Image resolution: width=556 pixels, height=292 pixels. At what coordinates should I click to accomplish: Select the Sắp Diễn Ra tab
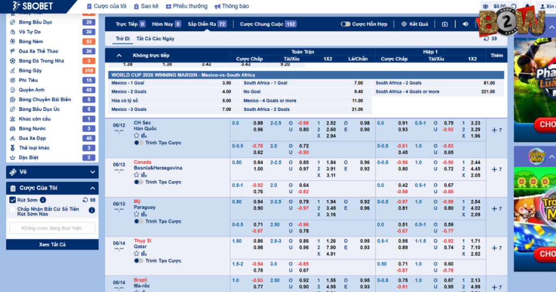pos(207,24)
